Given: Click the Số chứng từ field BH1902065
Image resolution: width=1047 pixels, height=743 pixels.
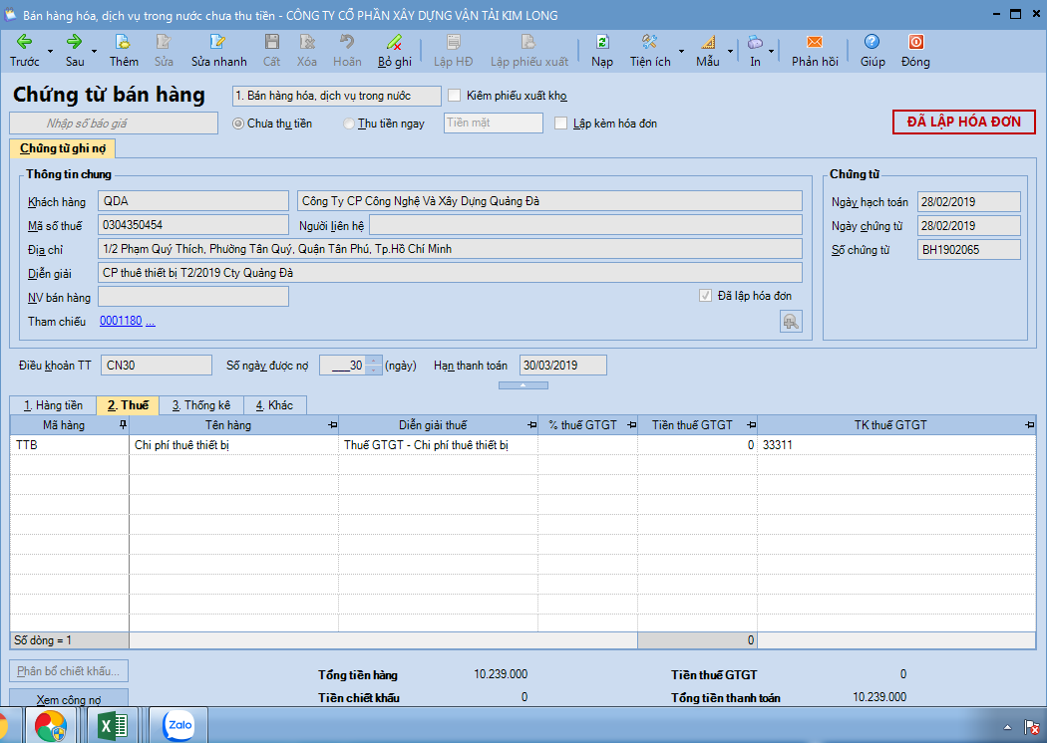Looking at the screenshot, I should (969, 250).
